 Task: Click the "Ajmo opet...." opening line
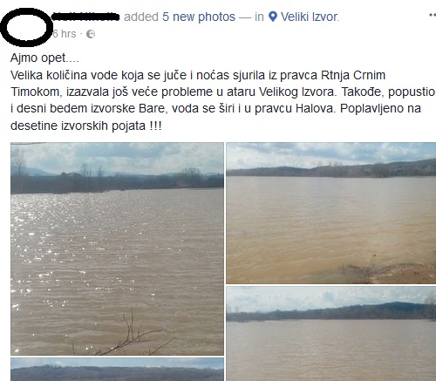tap(44, 58)
